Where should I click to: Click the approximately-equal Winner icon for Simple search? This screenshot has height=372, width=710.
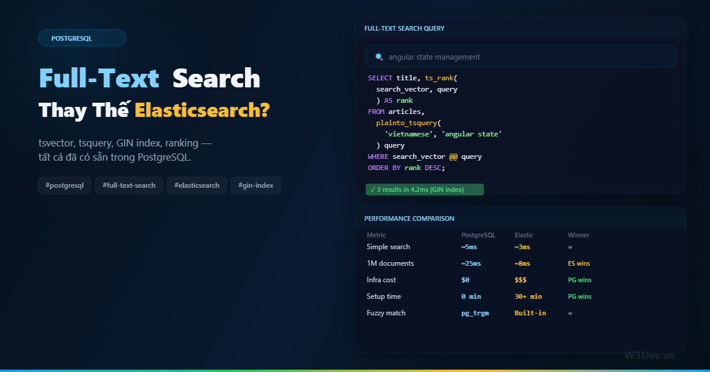point(569,247)
